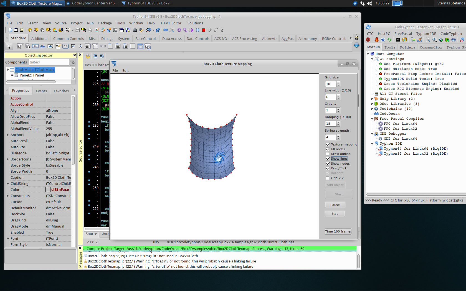The height and width of the screenshot is (291, 466).
Task: Select the TLabel 'Abc' component icon
Action: click(43, 46)
